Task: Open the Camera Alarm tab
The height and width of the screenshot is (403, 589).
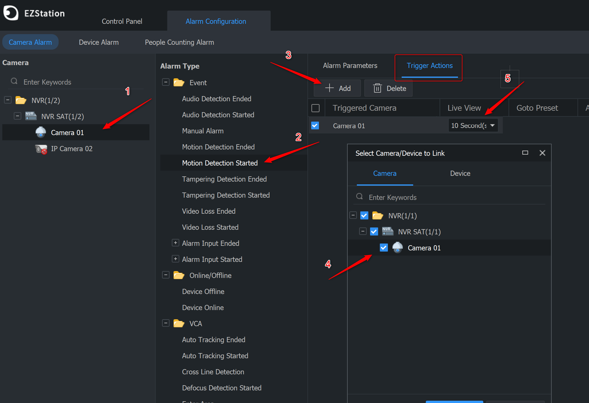Action: [30, 42]
